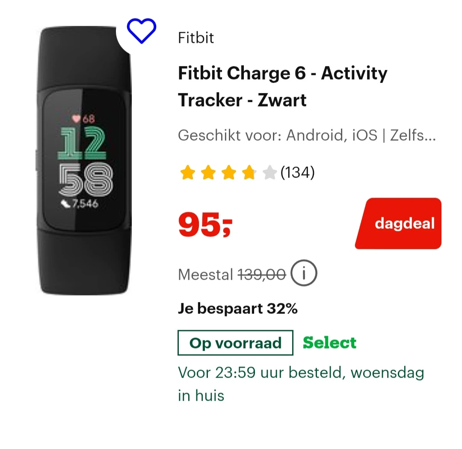Click the grey fifth rating star
This screenshot has height=449, width=462.
pyautogui.click(x=269, y=173)
